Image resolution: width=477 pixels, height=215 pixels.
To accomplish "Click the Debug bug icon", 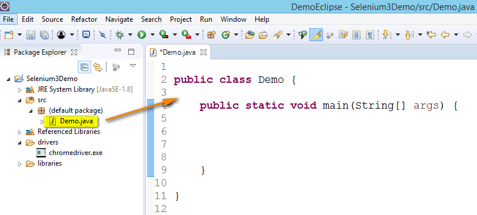I will 120,35.
